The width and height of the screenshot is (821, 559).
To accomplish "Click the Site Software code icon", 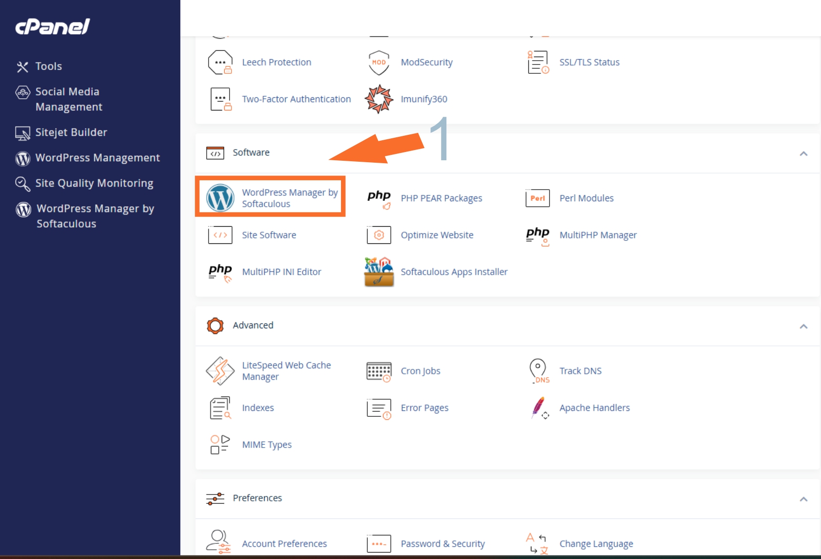I will pos(220,235).
